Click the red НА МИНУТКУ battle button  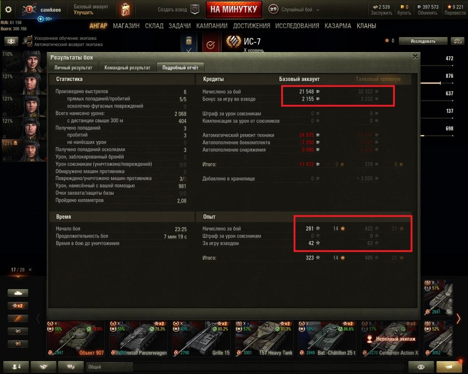[x=234, y=10]
